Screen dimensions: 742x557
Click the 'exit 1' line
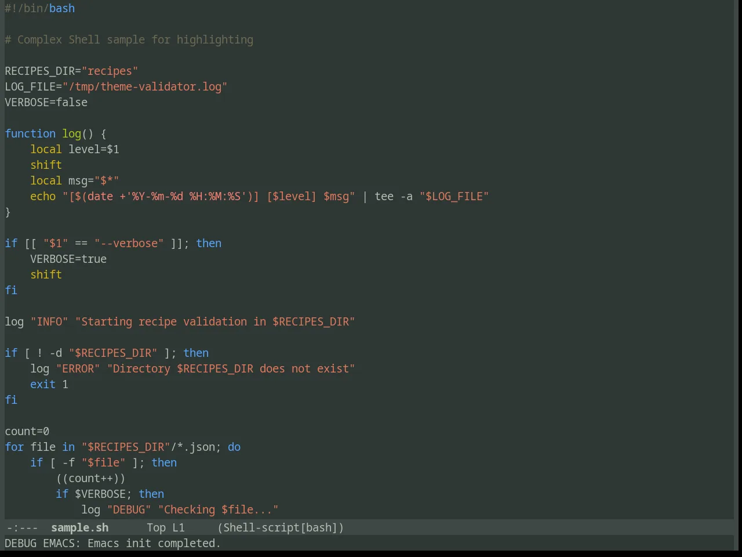coord(49,384)
